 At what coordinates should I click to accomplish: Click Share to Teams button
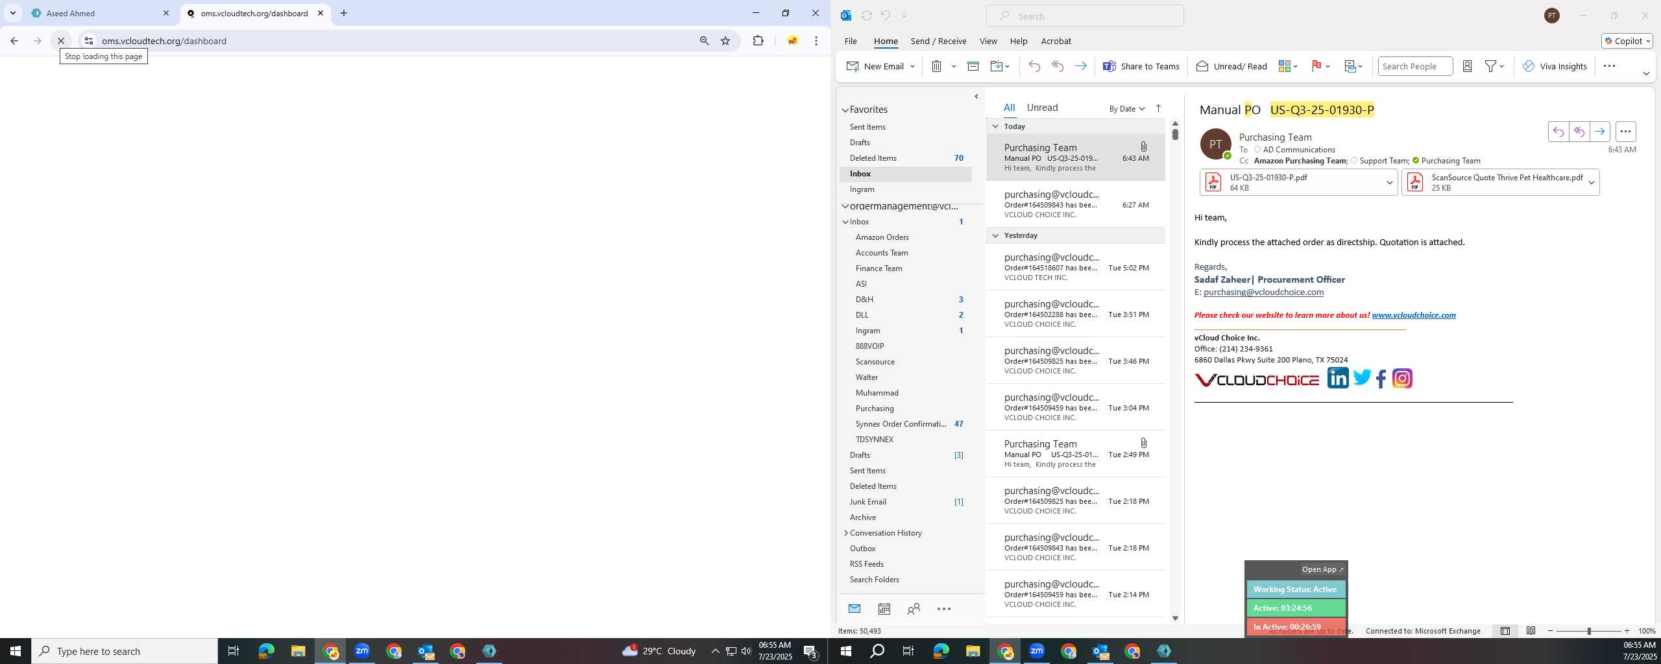pyautogui.click(x=1141, y=66)
